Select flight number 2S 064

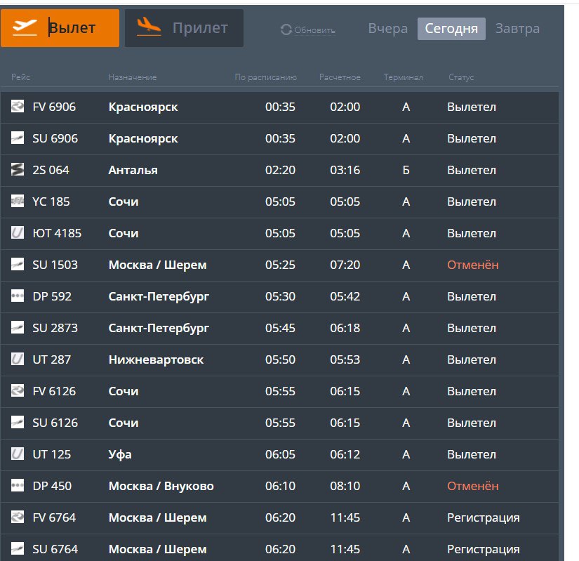pos(51,170)
